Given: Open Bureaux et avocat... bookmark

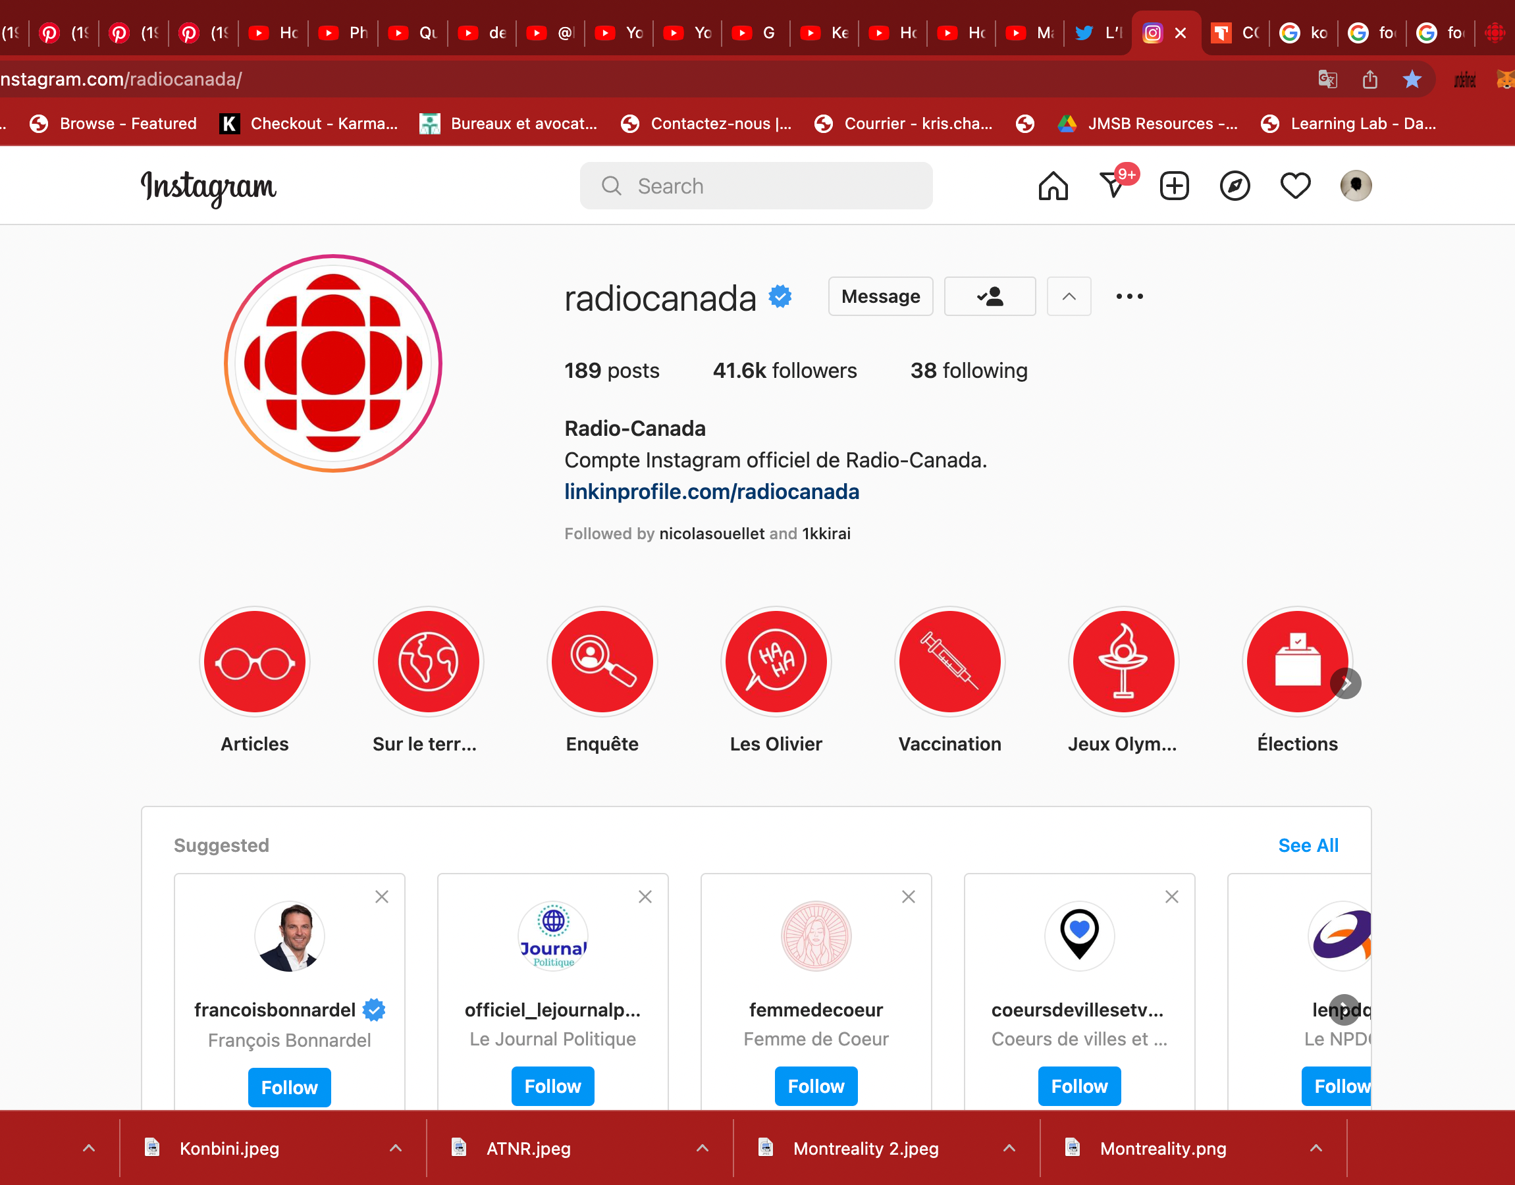Looking at the screenshot, I should point(508,124).
